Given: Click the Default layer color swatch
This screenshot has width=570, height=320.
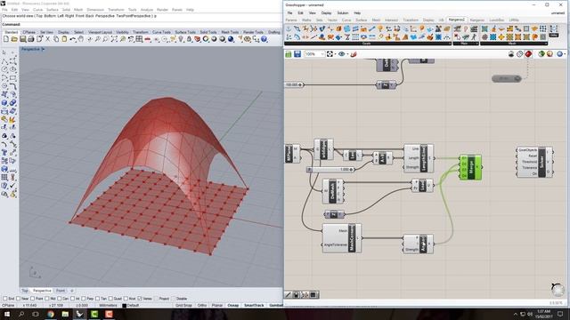Looking at the screenshot, I should pyautogui.click(x=124, y=306).
